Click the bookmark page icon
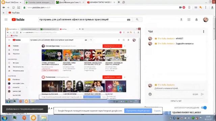 coord(189,7)
